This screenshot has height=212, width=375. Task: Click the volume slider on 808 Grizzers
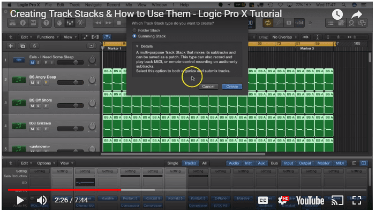tap(70, 129)
